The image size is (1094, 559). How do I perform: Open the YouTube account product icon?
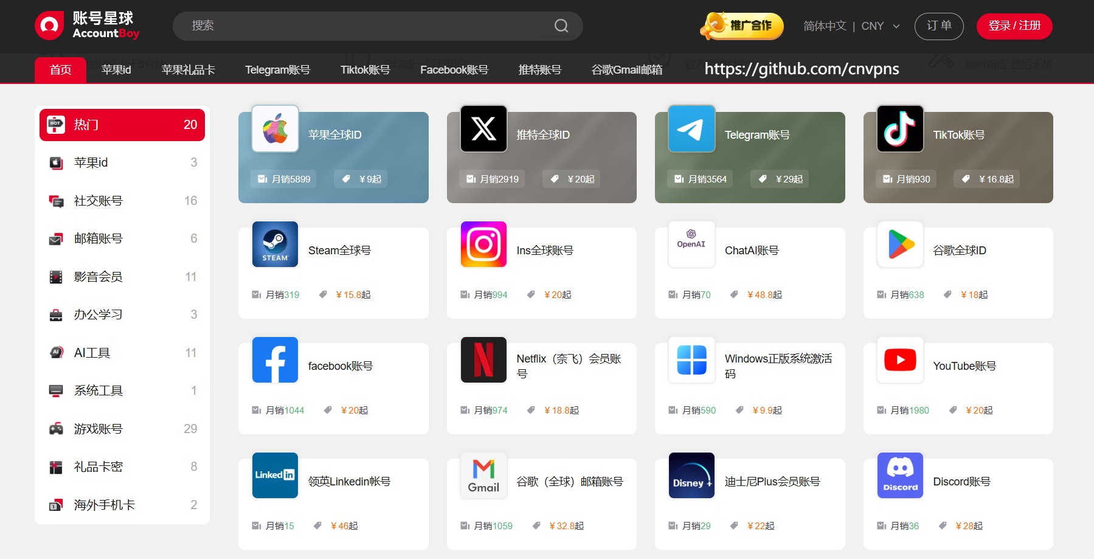click(900, 359)
